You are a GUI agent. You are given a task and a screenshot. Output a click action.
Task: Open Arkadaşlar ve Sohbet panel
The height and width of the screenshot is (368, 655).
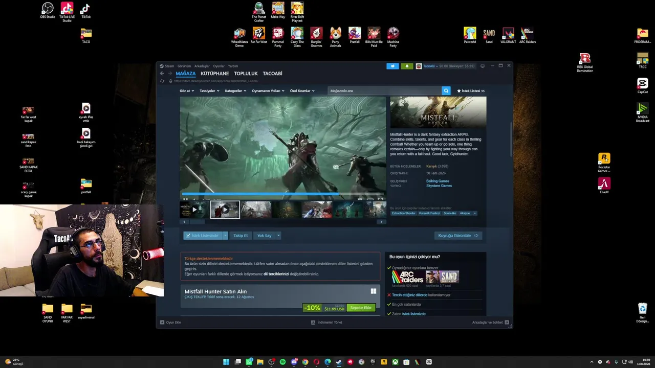pyautogui.click(x=490, y=323)
